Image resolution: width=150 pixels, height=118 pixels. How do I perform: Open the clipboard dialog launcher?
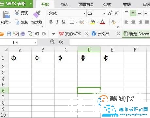[x=42, y=27]
